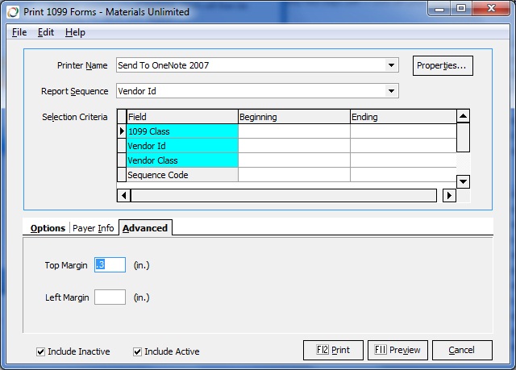Switch to the Options tab
This screenshot has width=516, height=370.
click(x=48, y=228)
